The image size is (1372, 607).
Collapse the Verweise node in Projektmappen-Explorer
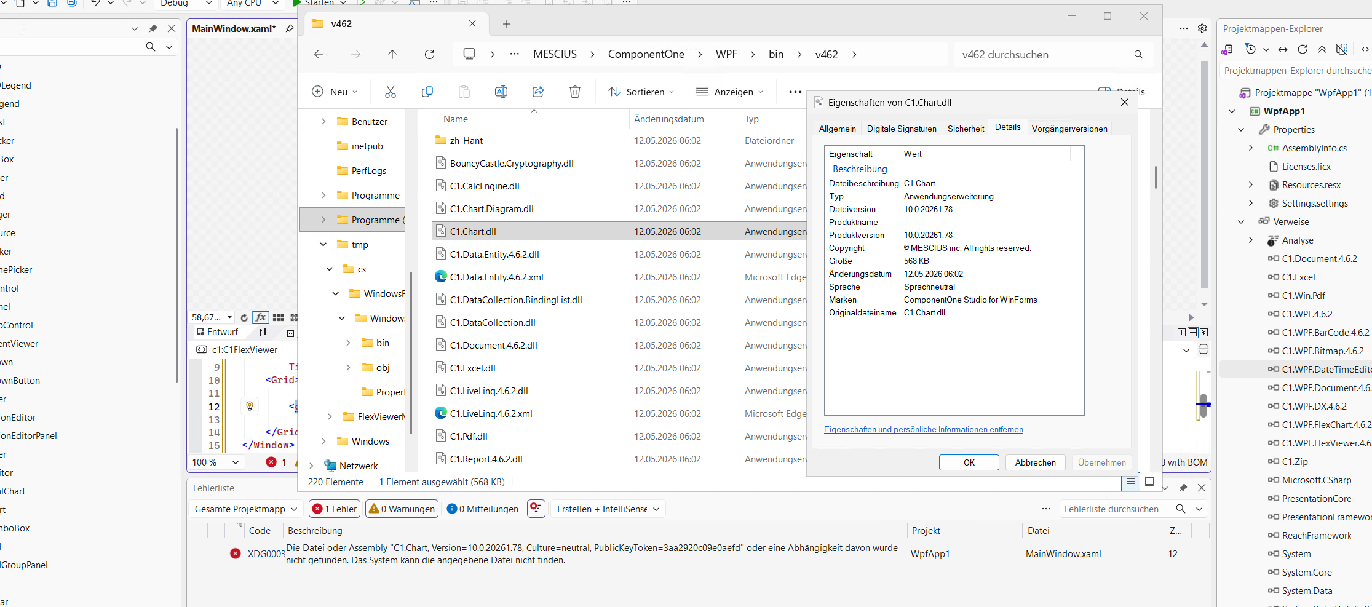(1241, 222)
